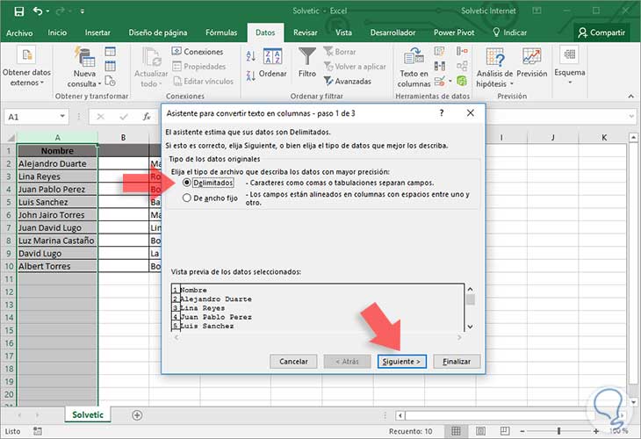Screen dimensions: 641x439
Task: Click the Name Box showing A1
Action: click(32, 117)
